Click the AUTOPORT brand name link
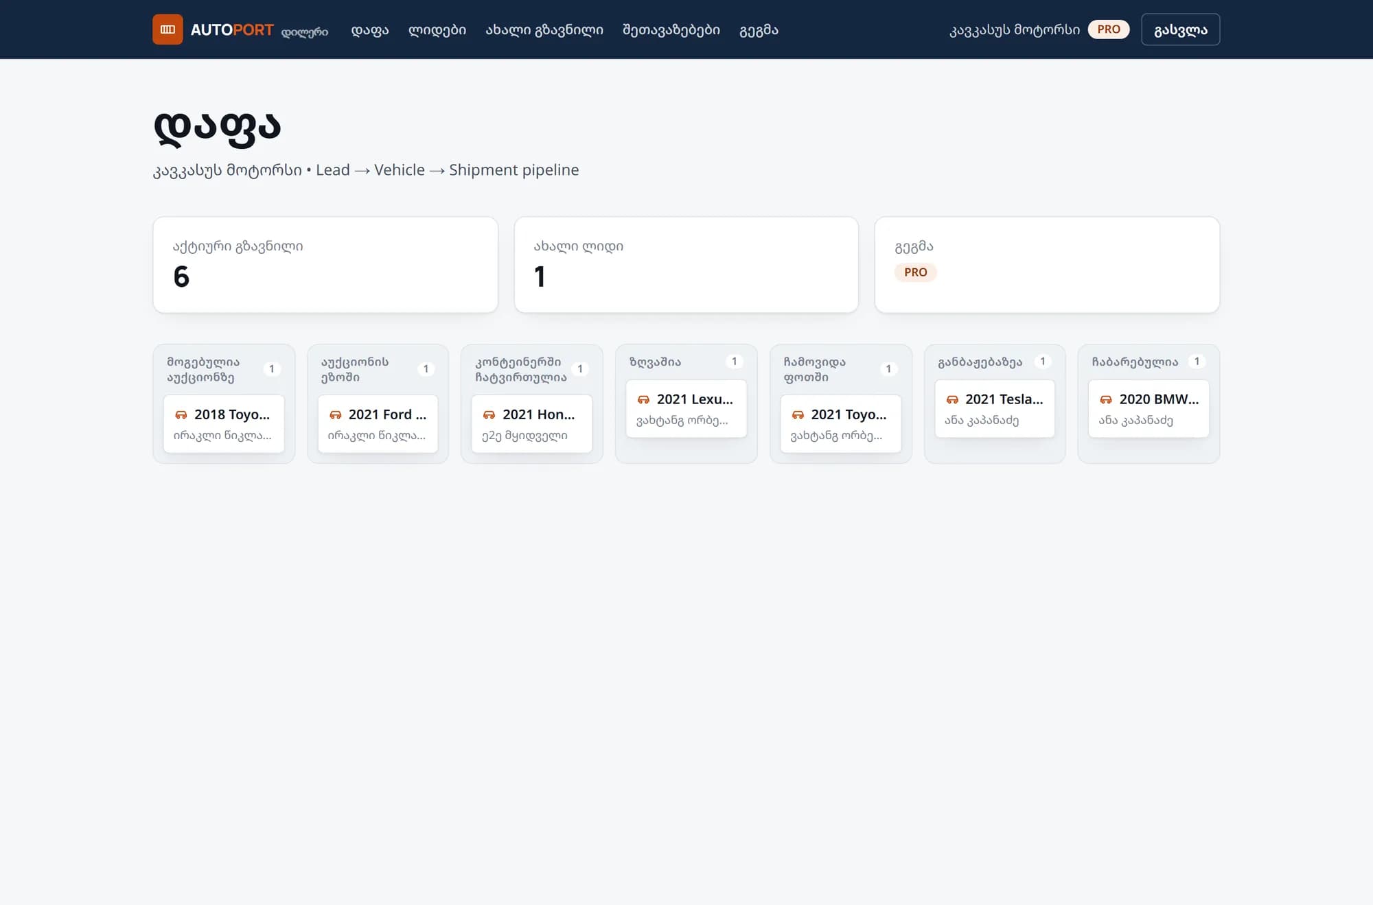1373x905 pixels. [x=232, y=30]
